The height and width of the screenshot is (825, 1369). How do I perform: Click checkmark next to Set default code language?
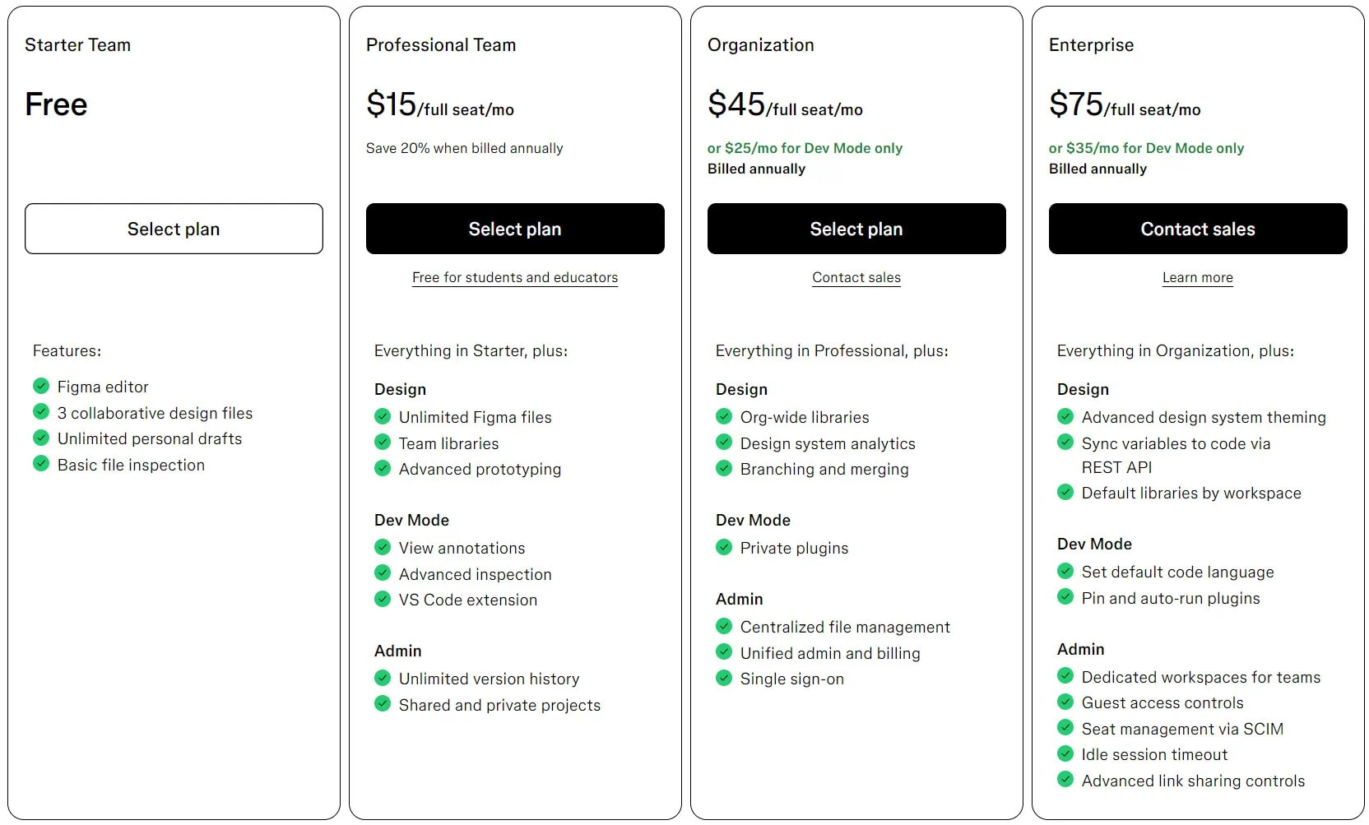point(1065,571)
